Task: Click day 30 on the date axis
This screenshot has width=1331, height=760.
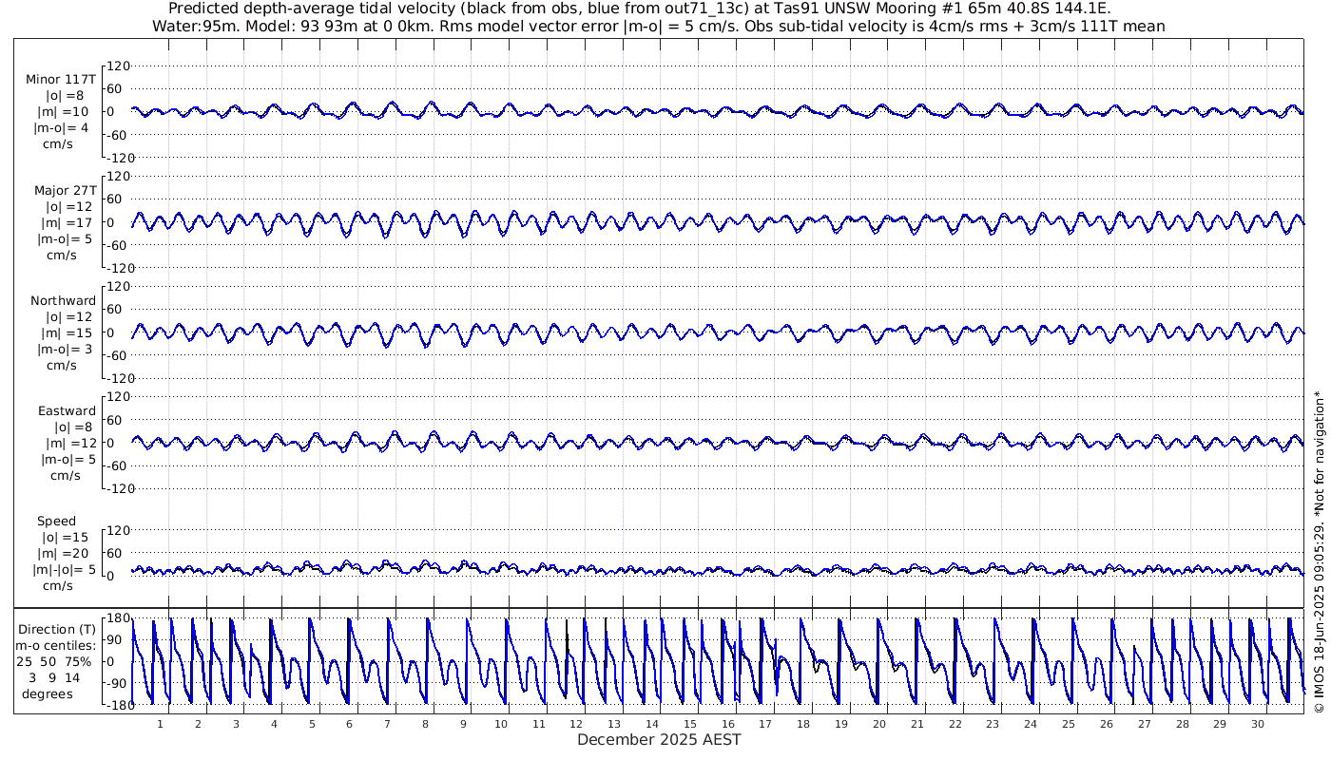Action: click(1258, 724)
